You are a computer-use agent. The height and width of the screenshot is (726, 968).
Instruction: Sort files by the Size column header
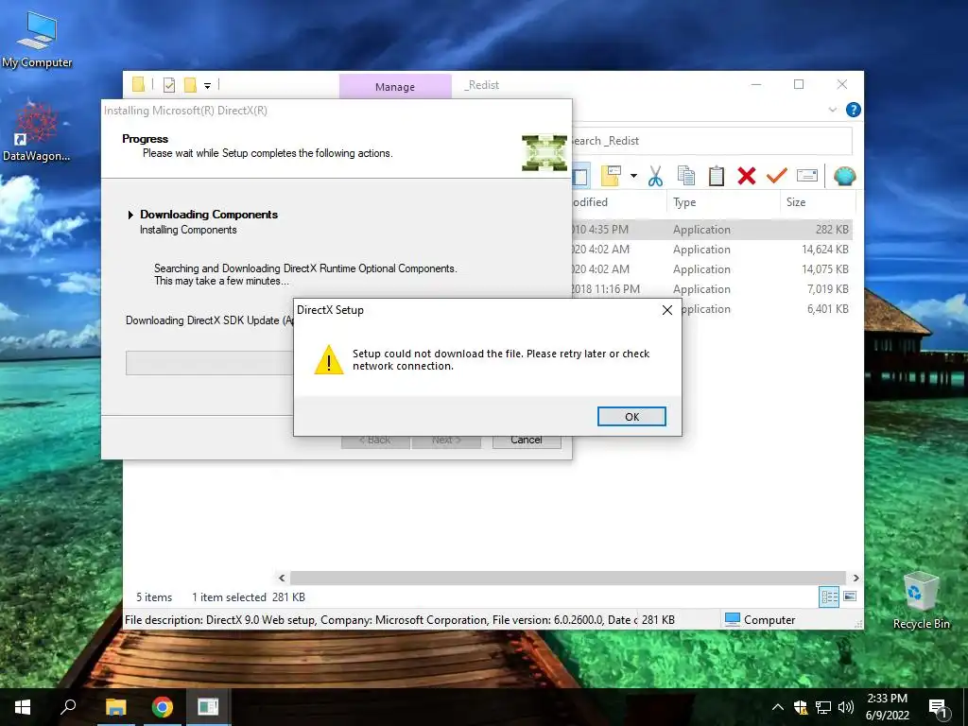[818, 202]
